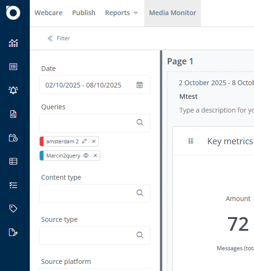
Task: Open the checklist tasks sidebar icon
Action: coord(13,185)
